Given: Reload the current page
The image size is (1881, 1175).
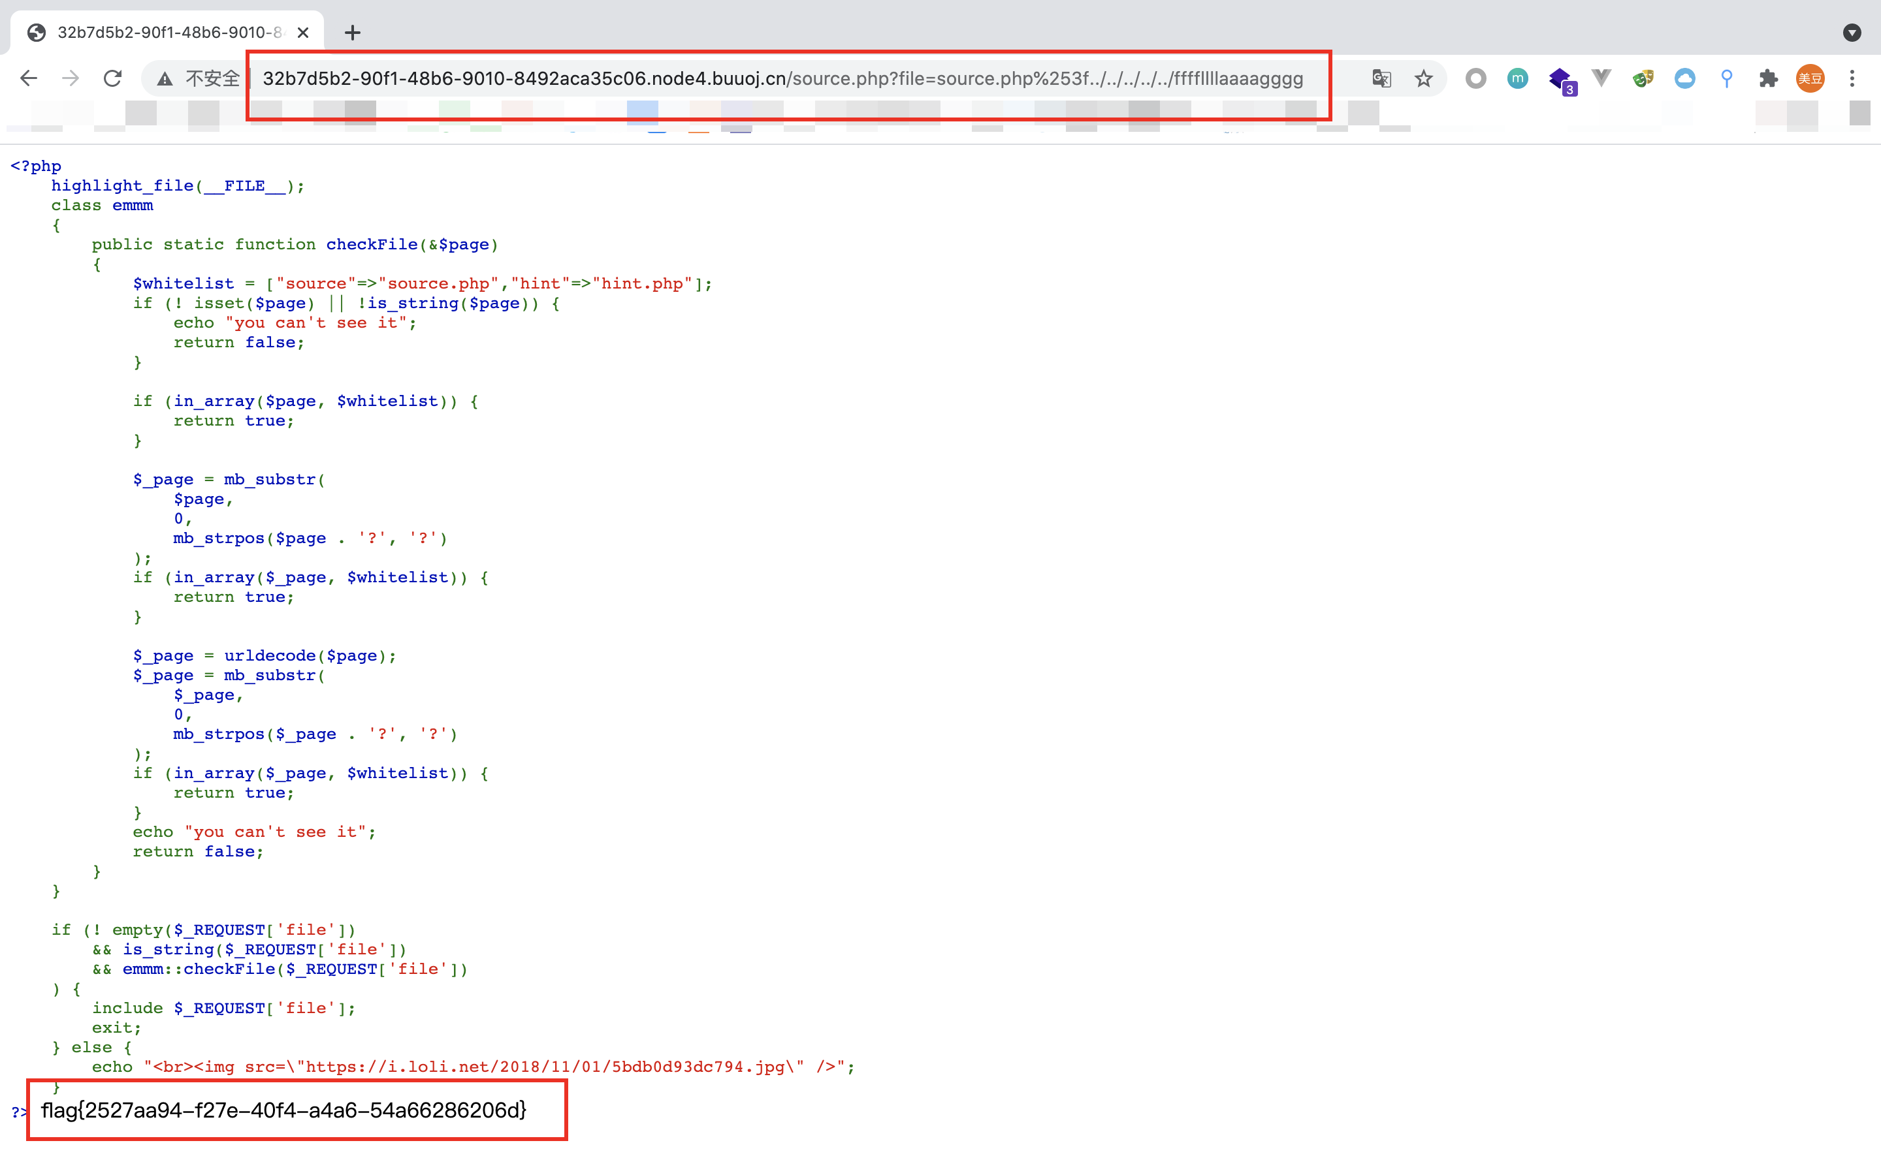Looking at the screenshot, I should pyautogui.click(x=113, y=78).
